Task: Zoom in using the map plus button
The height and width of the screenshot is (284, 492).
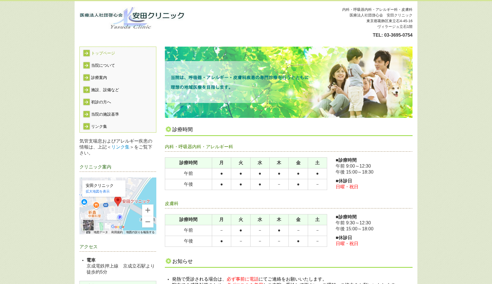Action: click(x=147, y=210)
